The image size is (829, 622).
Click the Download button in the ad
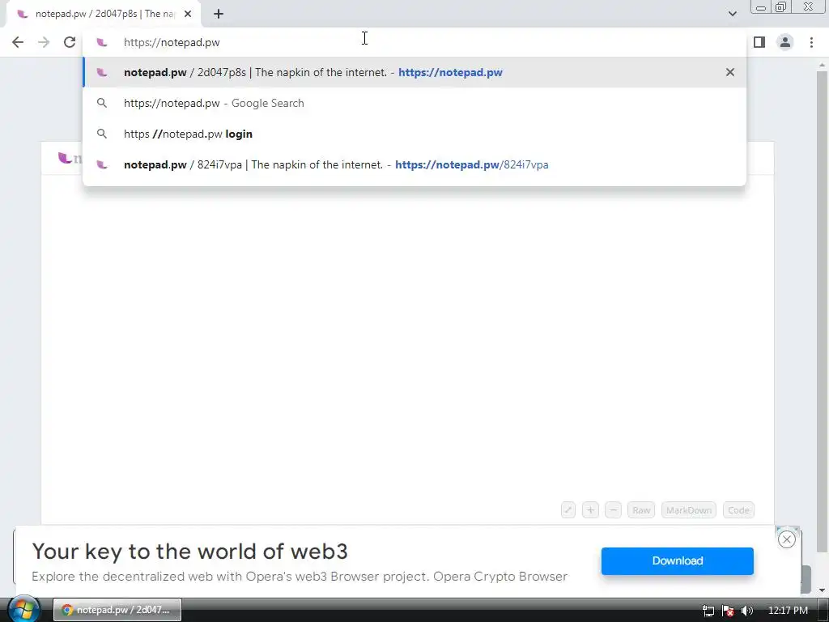pyautogui.click(x=677, y=561)
